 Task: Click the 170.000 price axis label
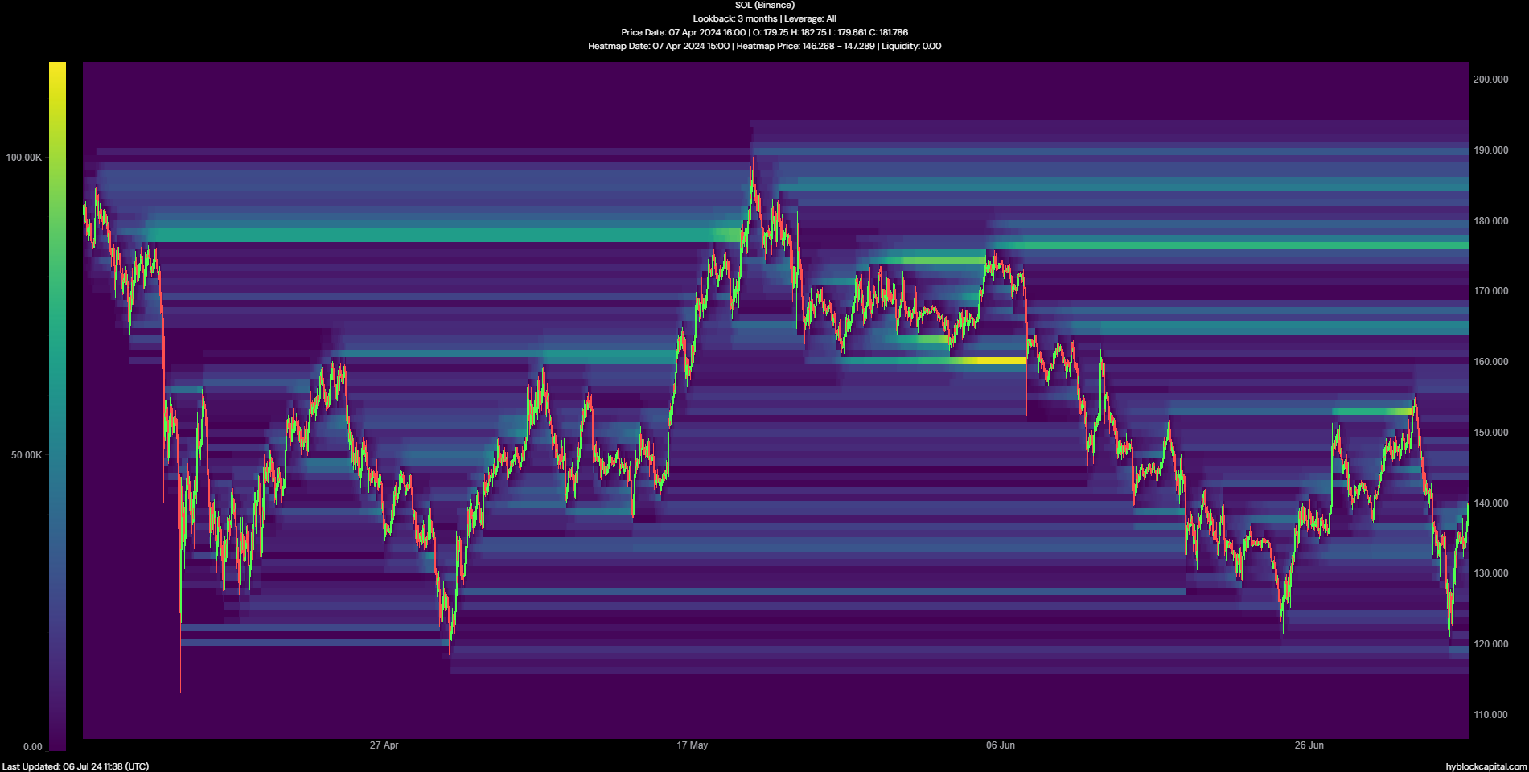[1490, 291]
